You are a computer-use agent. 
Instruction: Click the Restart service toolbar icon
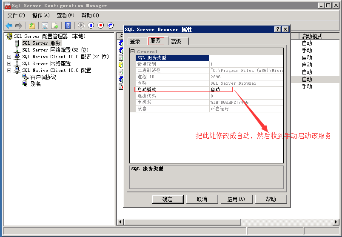[111, 26]
